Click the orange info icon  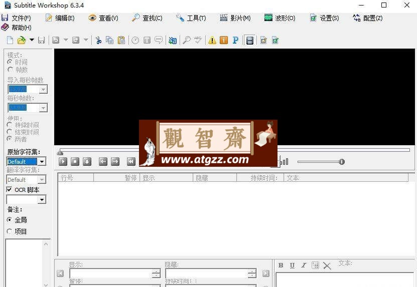click(224, 41)
